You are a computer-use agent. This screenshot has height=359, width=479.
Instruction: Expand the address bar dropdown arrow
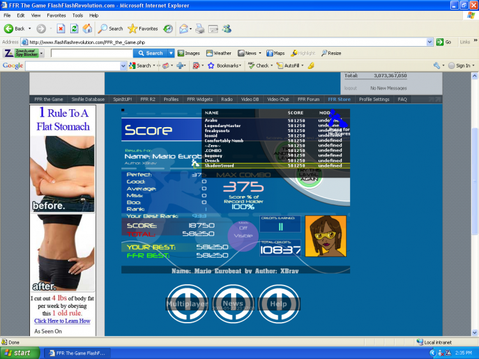click(x=430, y=42)
